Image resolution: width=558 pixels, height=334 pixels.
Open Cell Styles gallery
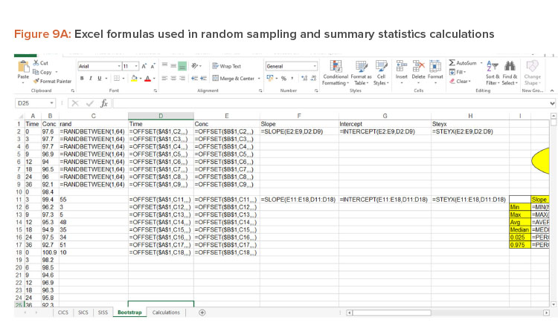tap(381, 73)
